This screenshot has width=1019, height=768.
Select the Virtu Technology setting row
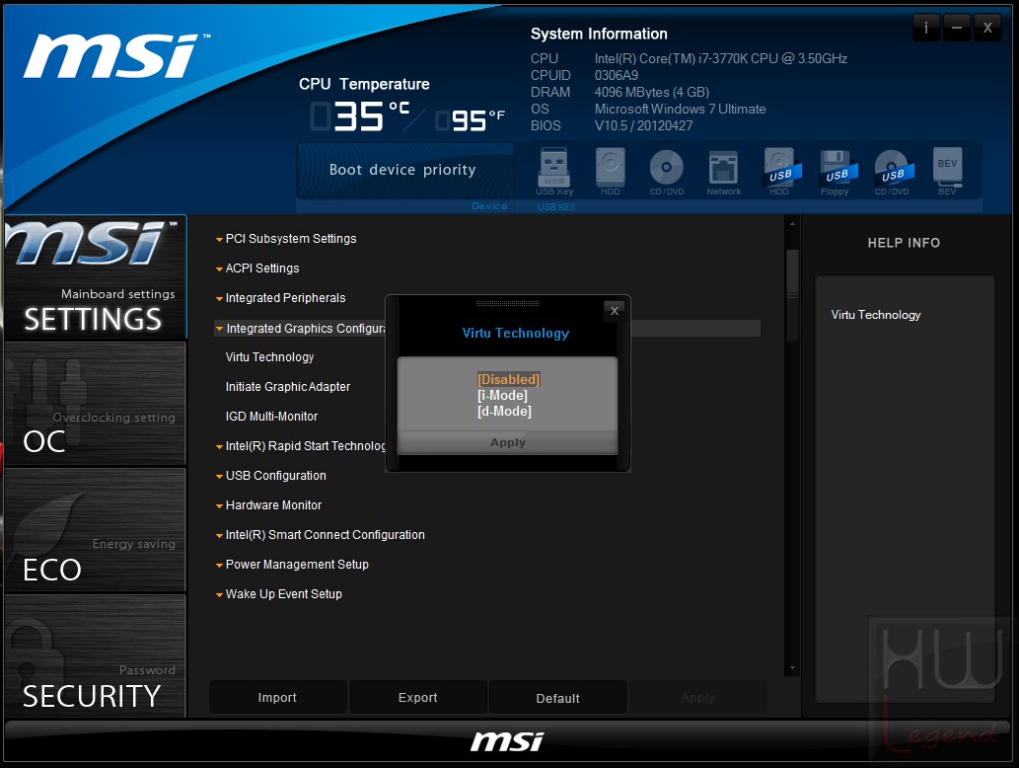pos(269,357)
